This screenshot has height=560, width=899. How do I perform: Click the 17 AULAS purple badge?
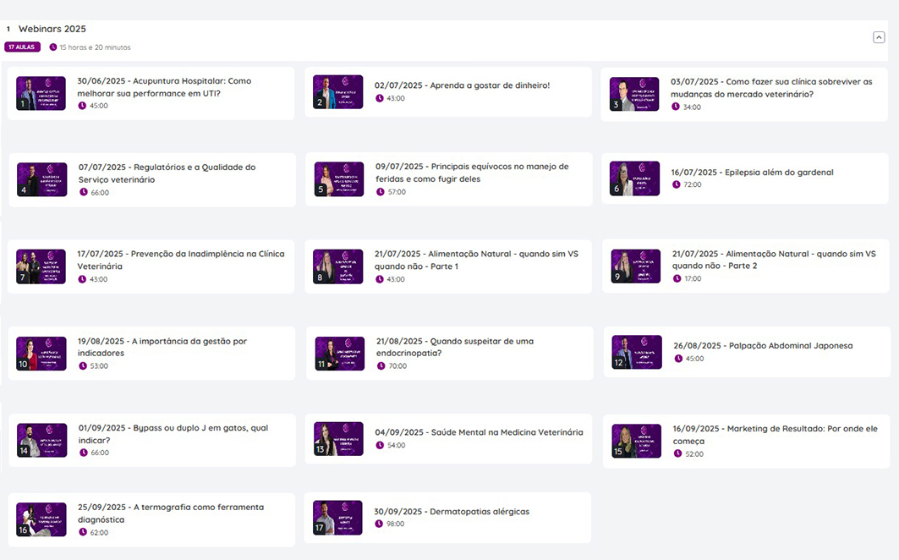pos(22,47)
